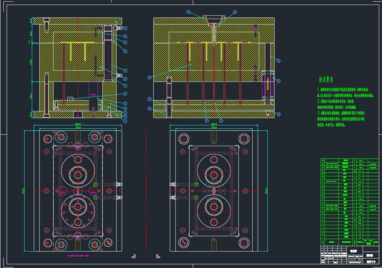This screenshot has height=268, width=382.
Task: Select balloon 21 left of the side section
Action: pyautogui.click(x=149, y=108)
